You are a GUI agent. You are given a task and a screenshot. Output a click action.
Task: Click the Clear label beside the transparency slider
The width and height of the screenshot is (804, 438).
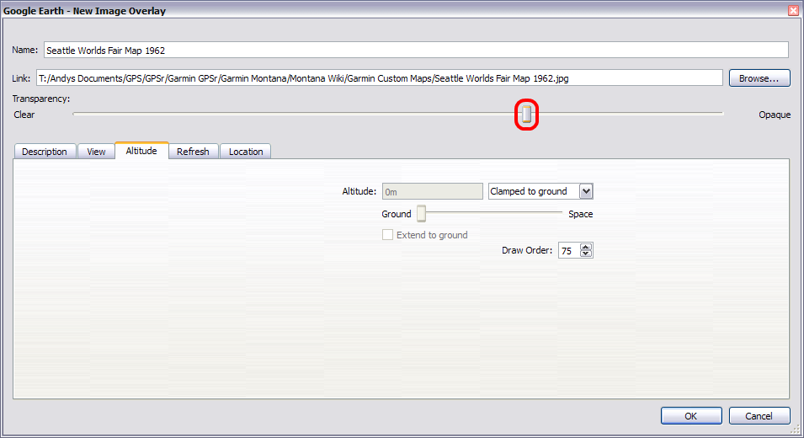coord(24,115)
